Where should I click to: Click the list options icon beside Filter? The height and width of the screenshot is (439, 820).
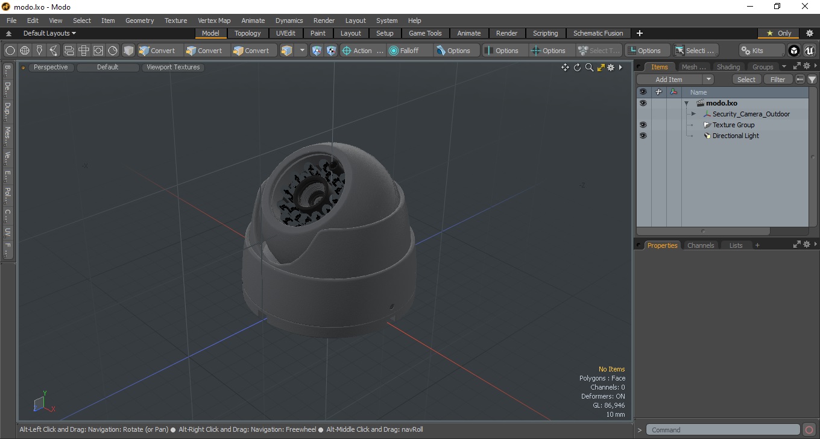coord(800,80)
